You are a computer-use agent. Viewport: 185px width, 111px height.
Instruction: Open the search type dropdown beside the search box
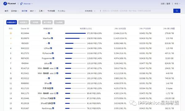90,11
